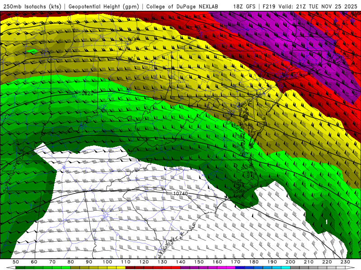The image size is (361, 270).
Task: Click the "F219" forecast hour label
Action: (269, 6)
